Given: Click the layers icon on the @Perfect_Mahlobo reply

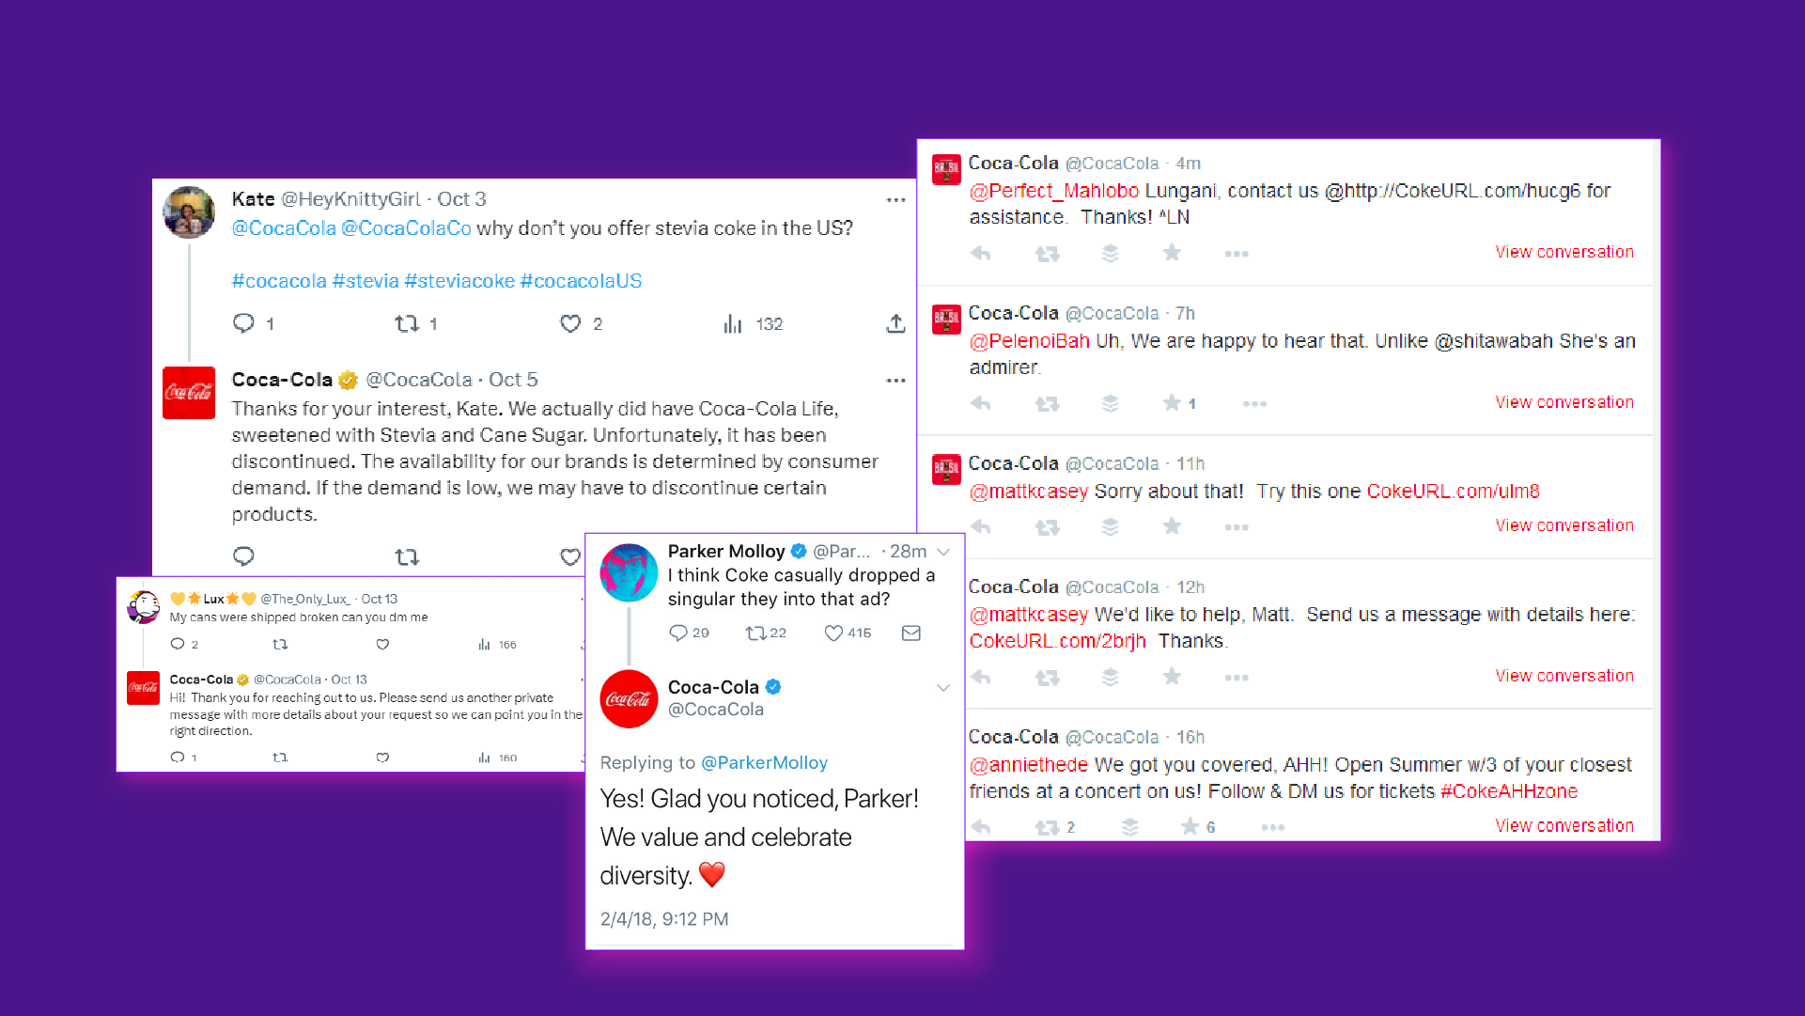Looking at the screenshot, I should 1111,253.
